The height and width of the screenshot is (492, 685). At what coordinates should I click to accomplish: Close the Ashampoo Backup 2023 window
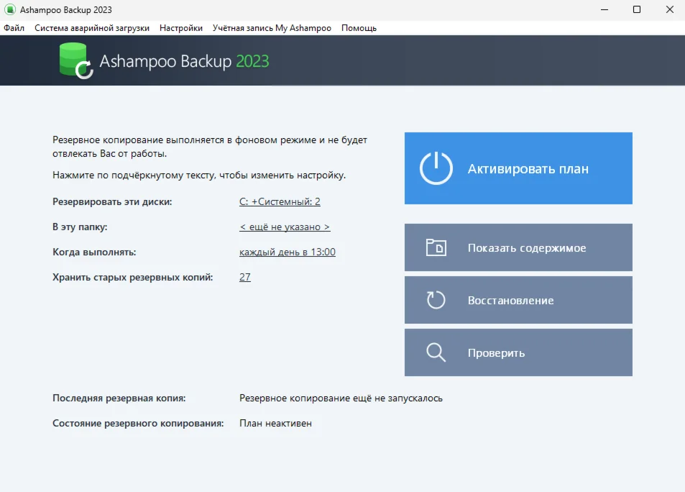[x=668, y=10]
